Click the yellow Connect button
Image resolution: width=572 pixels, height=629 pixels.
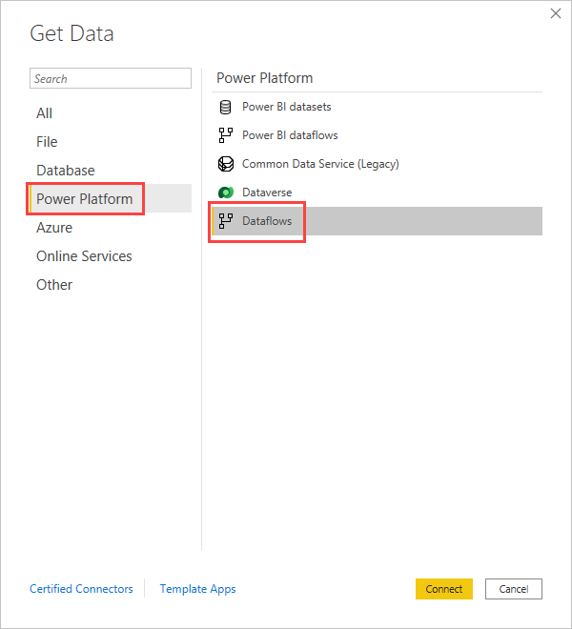(x=444, y=589)
